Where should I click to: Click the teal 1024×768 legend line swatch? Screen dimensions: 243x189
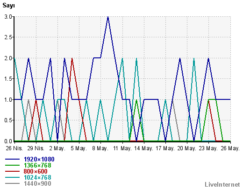point(13,177)
